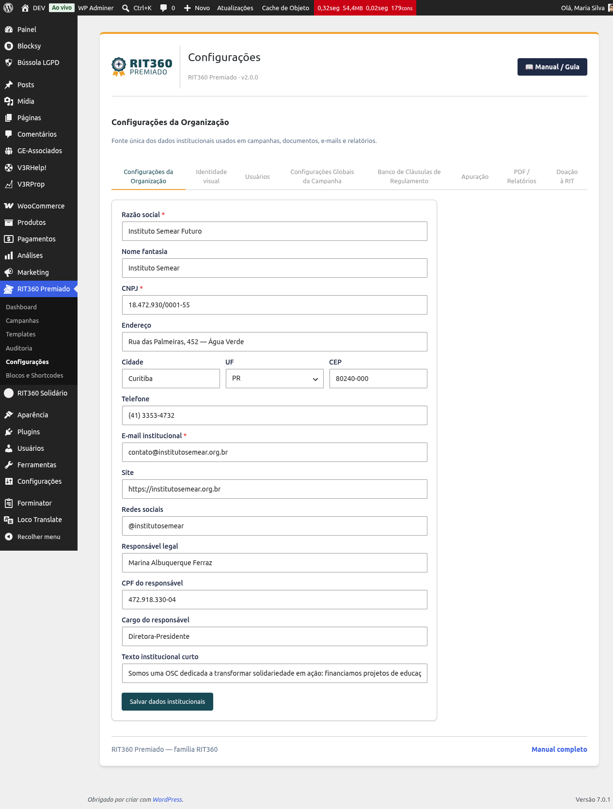Switch to the Usuários tab
This screenshot has width=613, height=809.
tap(257, 176)
